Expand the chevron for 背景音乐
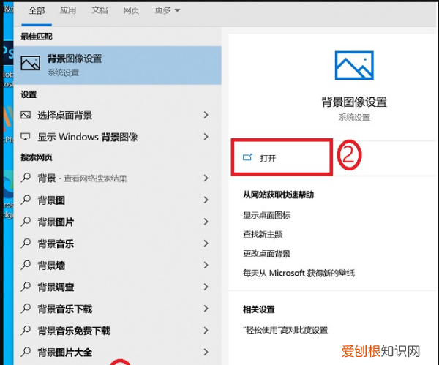439x365 pixels. pos(206,244)
